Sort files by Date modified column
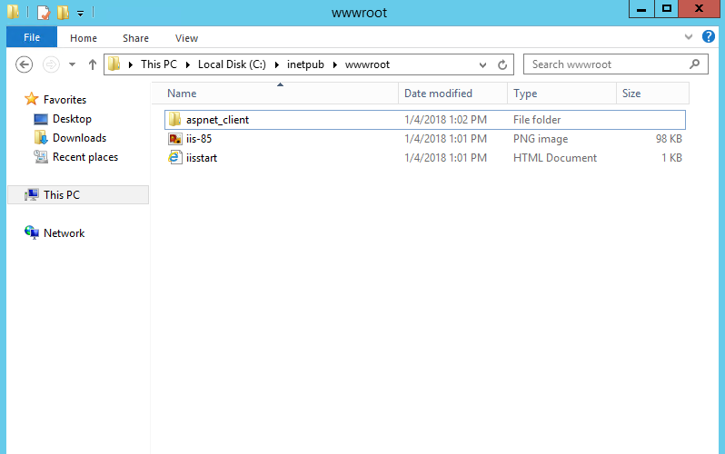This screenshot has width=725, height=454. coord(438,94)
